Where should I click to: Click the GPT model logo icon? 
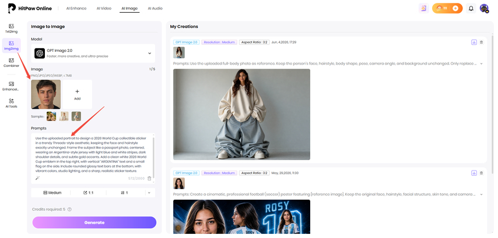click(x=40, y=53)
